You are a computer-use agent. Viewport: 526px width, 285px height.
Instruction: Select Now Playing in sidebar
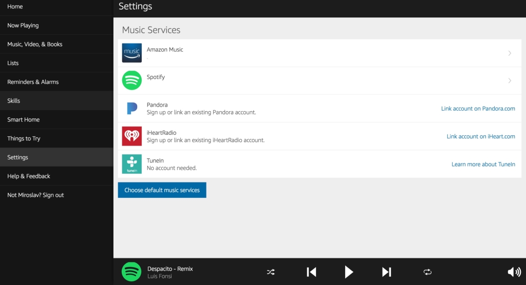pos(23,25)
